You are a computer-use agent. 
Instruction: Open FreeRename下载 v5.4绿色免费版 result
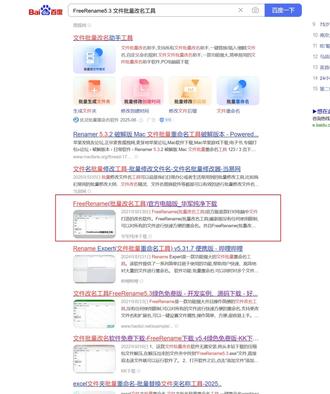[166, 338]
